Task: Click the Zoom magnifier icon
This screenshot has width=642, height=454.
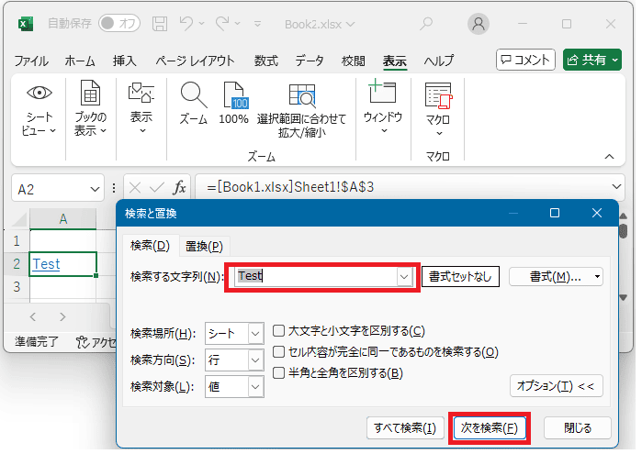Action: click(193, 94)
